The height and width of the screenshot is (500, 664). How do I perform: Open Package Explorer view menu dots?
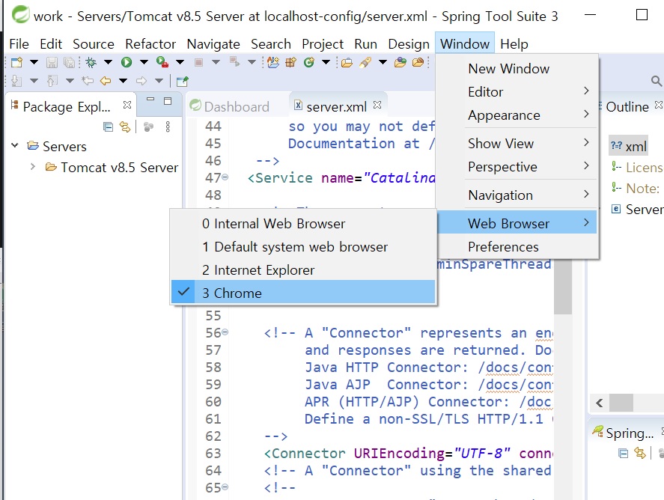pyautogui.click(x=168, y=126)
